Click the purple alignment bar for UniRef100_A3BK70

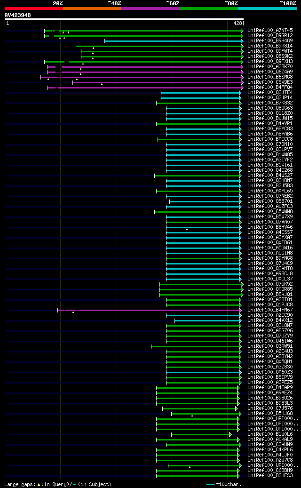[x=145, y=67]
